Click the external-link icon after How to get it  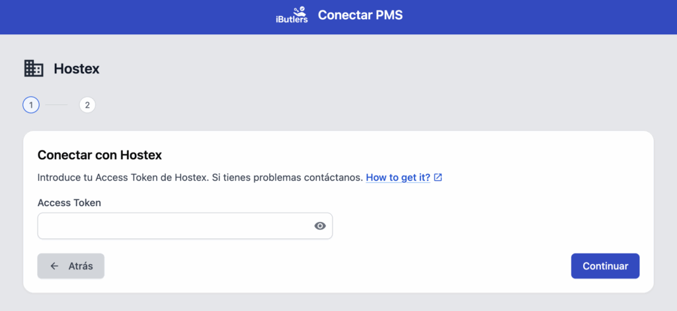coord(438,178)
